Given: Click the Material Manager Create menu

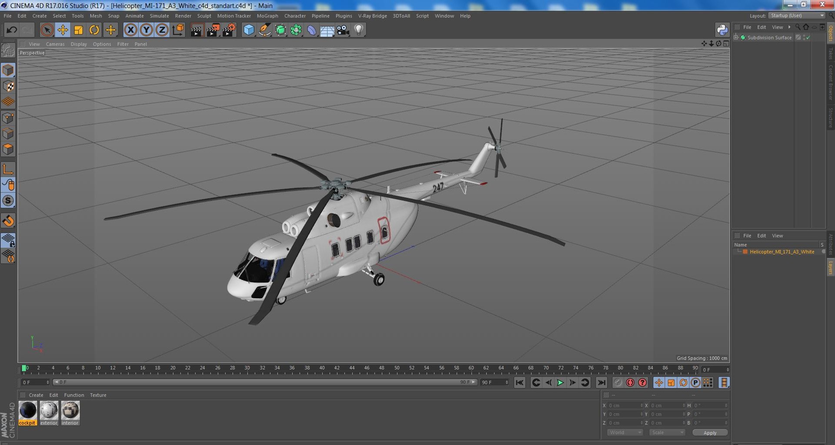Looking at the screenshot, I should coord(36,395).
